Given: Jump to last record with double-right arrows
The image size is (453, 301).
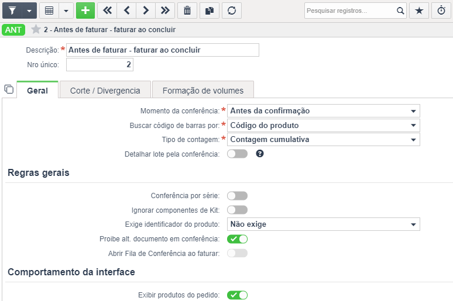Looking at the screenshot, I should (x=165, y=11).
